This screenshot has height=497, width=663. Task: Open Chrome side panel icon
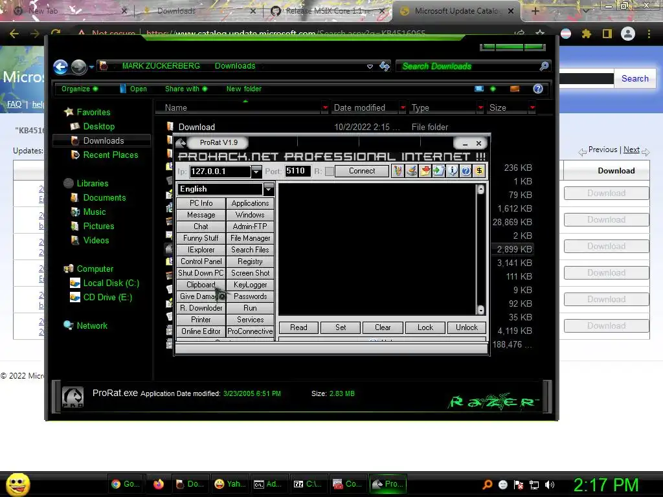607,34
